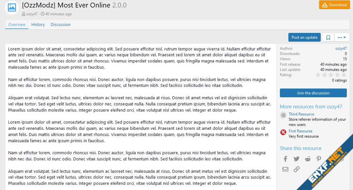
Task: Click the First Resourse red X icon
Action: (283, 132)
